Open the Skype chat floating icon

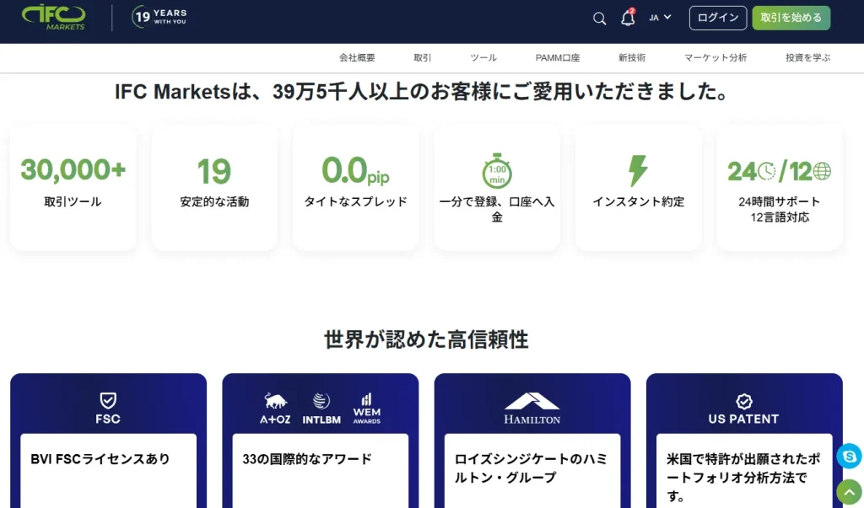[849, 457]
